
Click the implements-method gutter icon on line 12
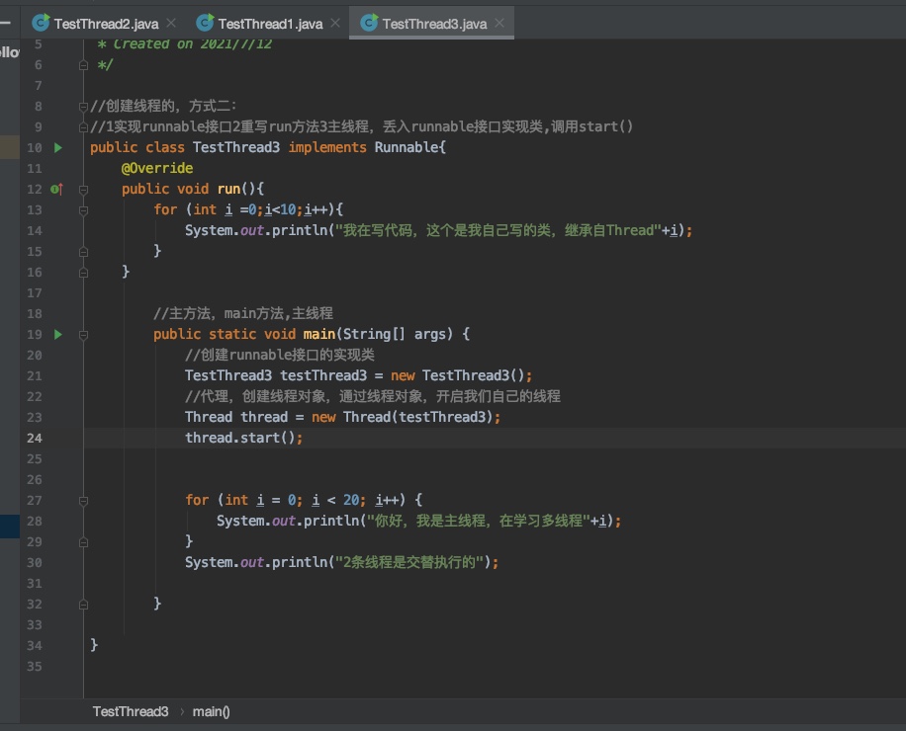click(x=56, y=190)
